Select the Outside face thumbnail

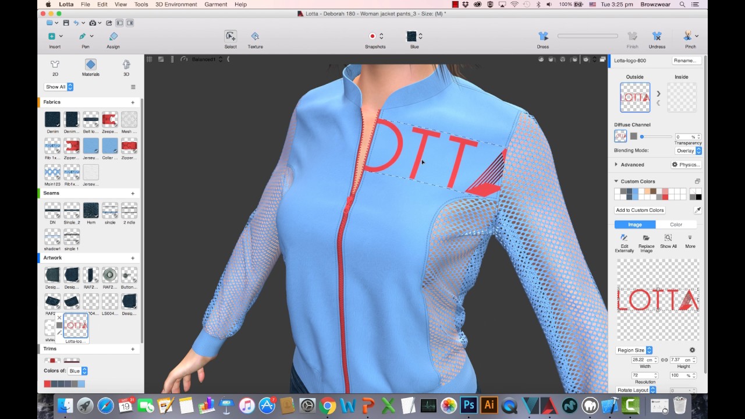point(635,97)
